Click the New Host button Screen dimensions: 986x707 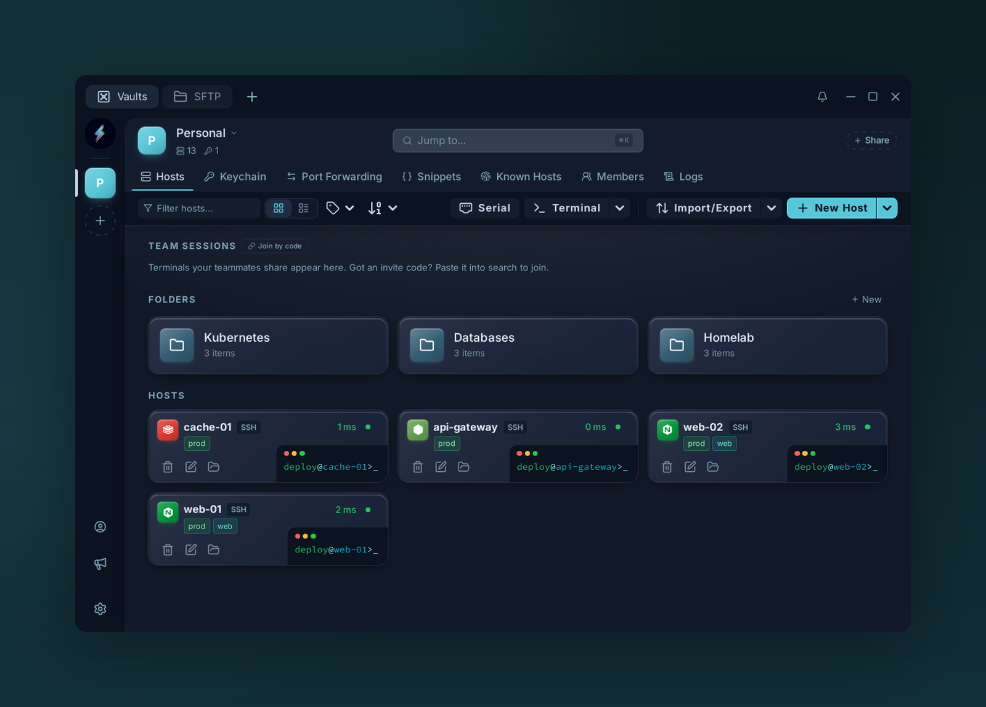point(831,208)
